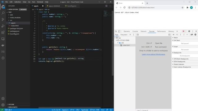Open editor More Actions ellipsis
Screen dimensions: 198x111
point(110,6)
